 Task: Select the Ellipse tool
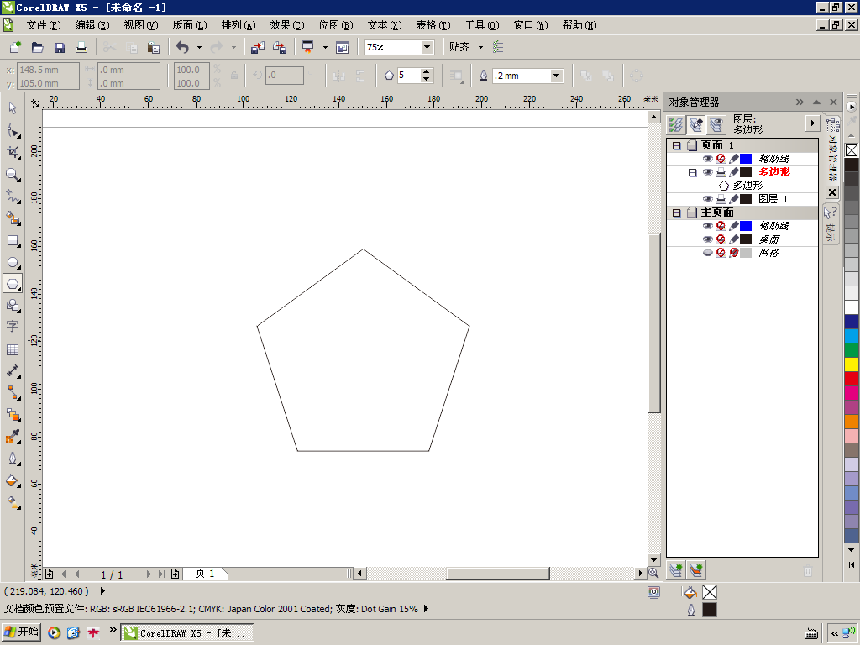(13, 262)
